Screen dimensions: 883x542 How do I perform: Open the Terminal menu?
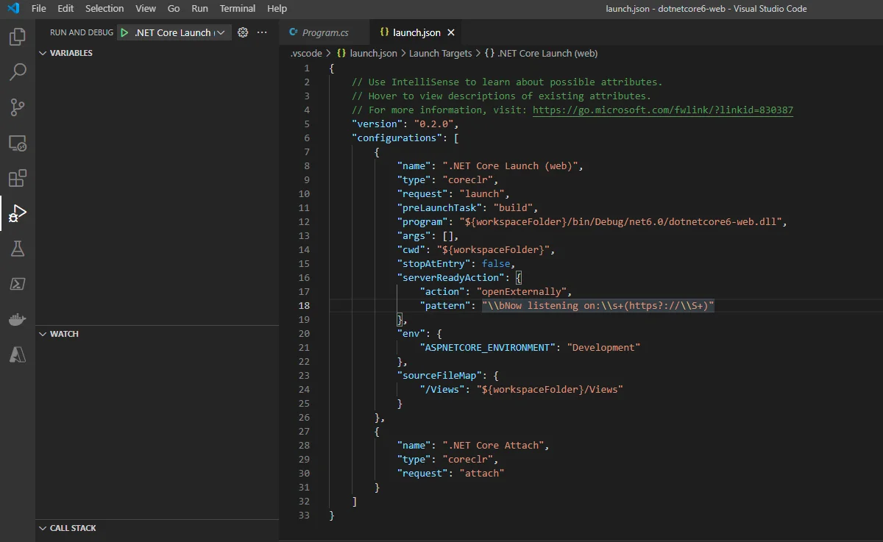coord(238,9)
